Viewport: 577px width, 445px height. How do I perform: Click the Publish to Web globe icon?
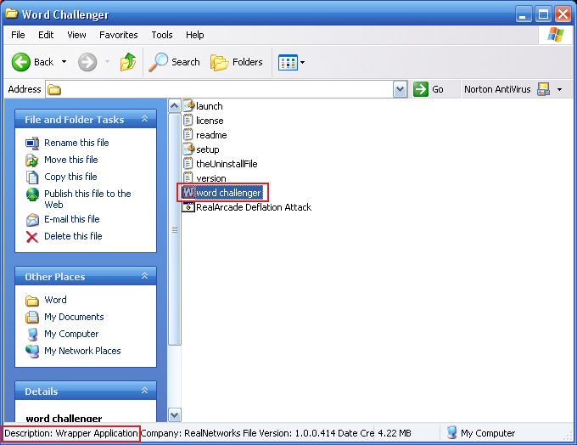32,194
